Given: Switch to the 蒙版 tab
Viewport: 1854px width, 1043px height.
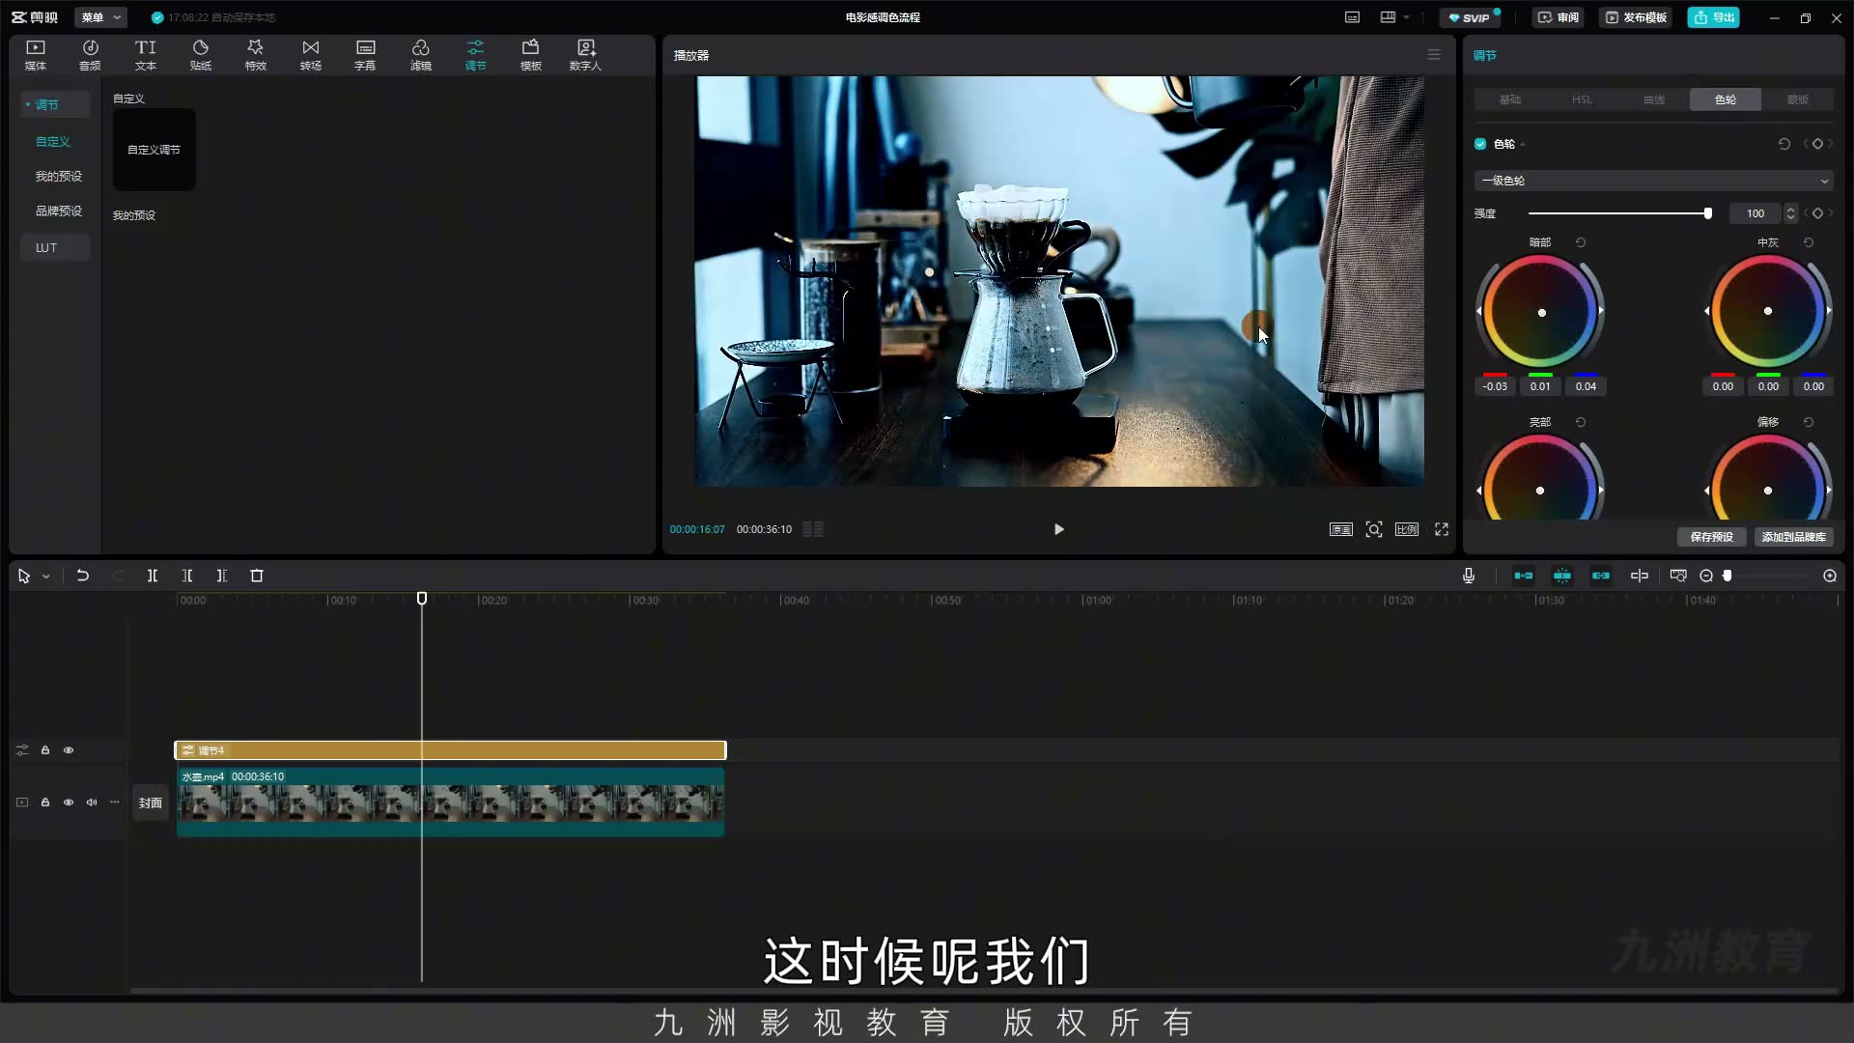Looking at the screenshot, I should (x=1797, y=99).
